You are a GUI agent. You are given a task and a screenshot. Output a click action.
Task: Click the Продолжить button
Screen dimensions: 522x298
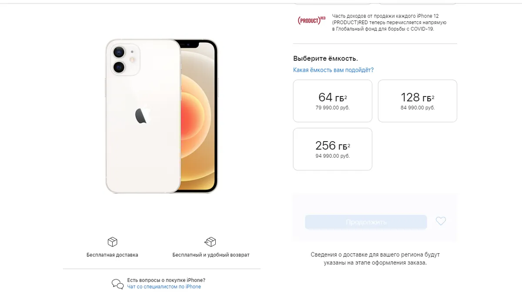[x=366, y=222]
